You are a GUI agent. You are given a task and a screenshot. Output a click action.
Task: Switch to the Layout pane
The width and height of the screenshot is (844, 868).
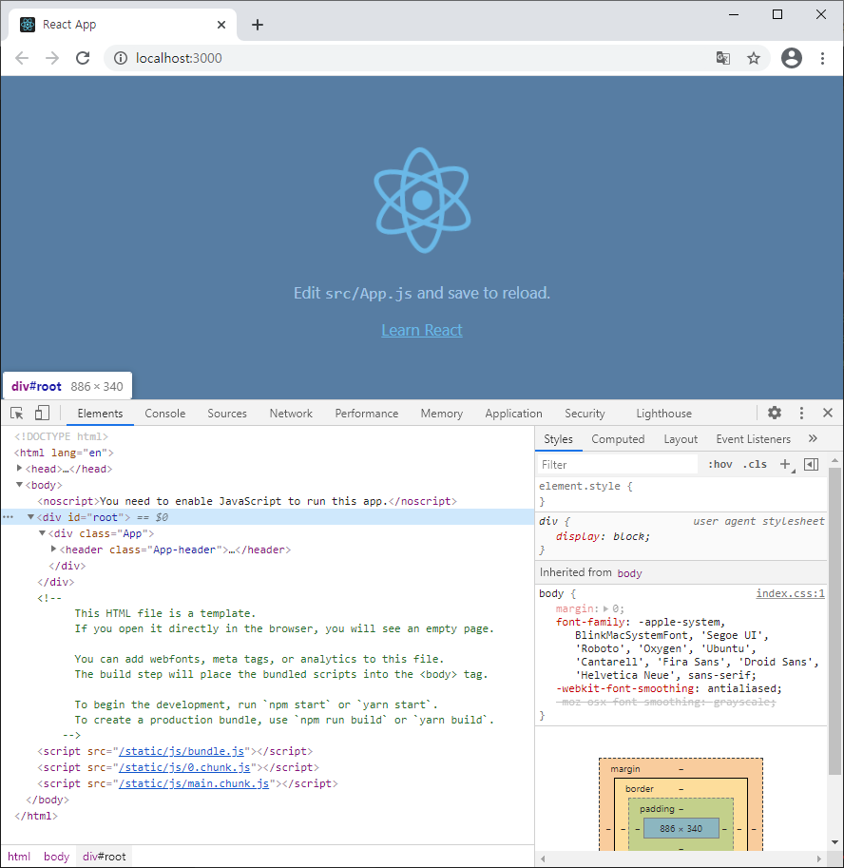681,439
